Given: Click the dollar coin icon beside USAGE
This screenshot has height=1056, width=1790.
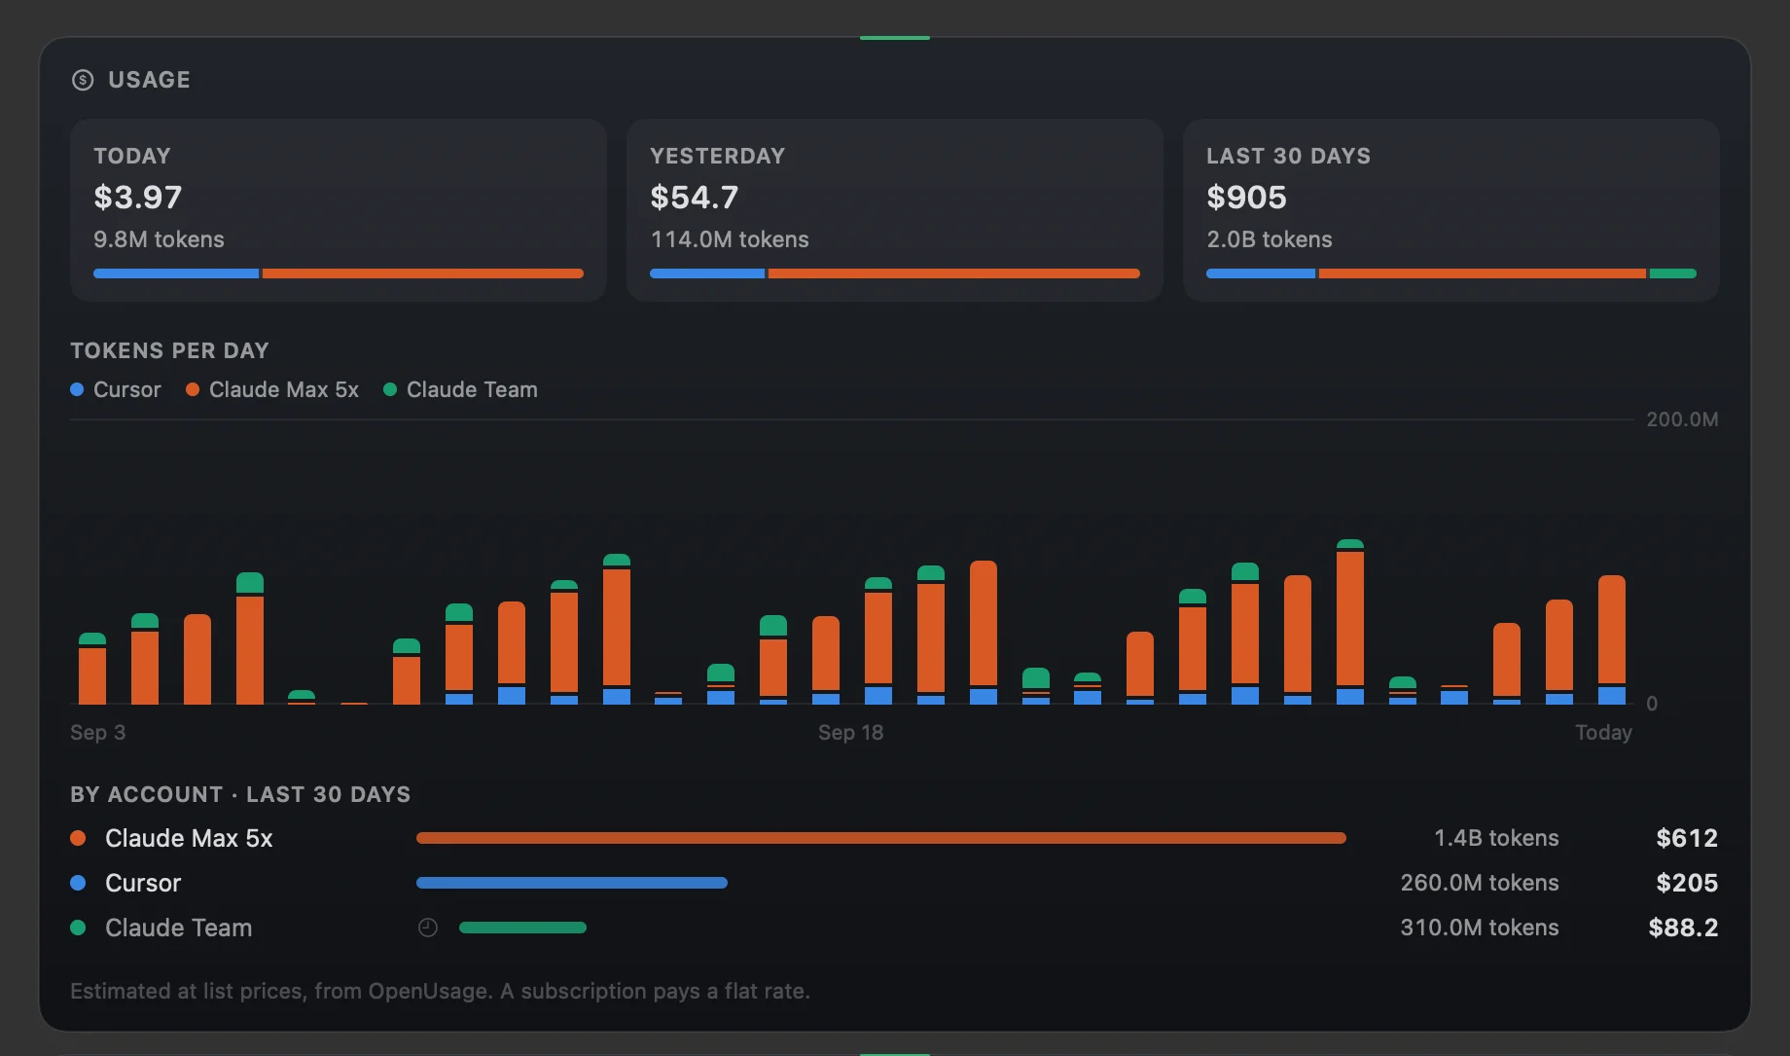Looking at the screenshot, I should click(x=83, y=80).
